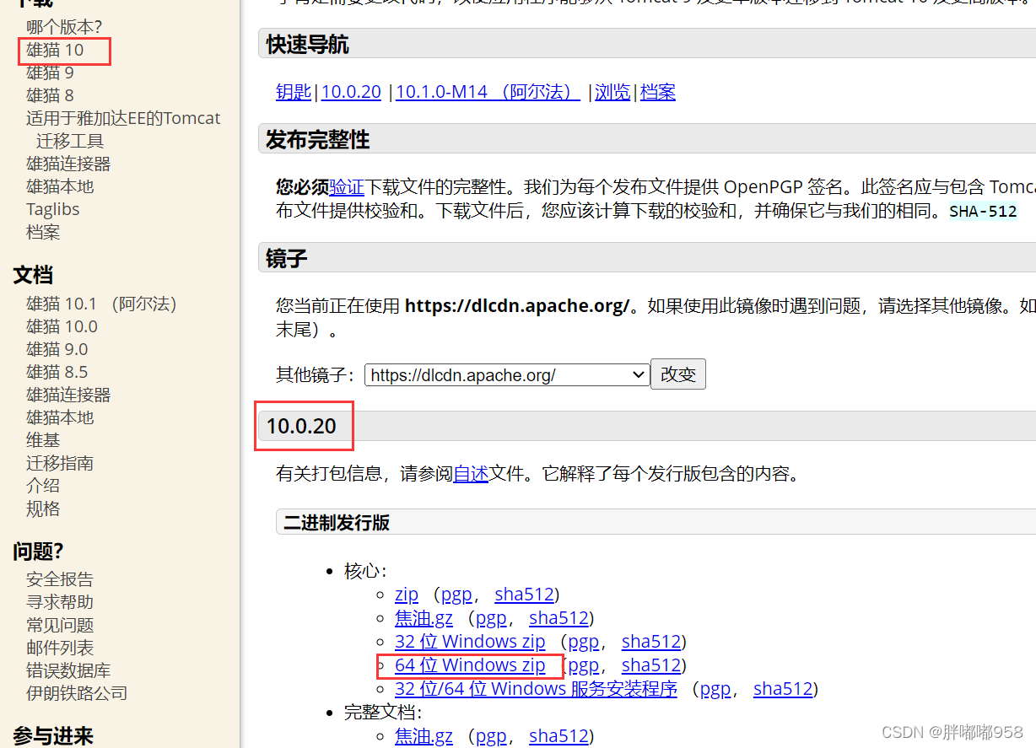Image resolution: width=1036 pixels, height=748 pixels.
Task: Open sha512 for Windows 服务安装程序
Action: pos(783,689)
